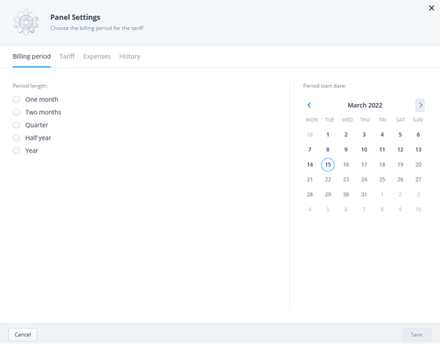Pick March 19 in the calendar
Viewport: 440px width, 344px height.
[400, 165]
